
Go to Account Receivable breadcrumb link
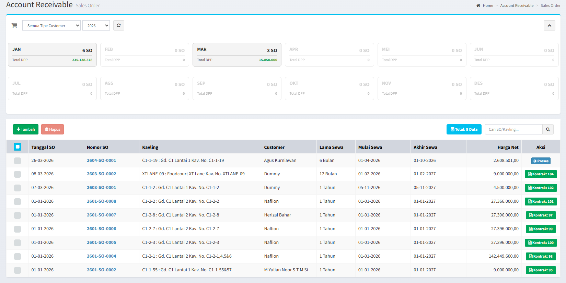pos(517,5)
